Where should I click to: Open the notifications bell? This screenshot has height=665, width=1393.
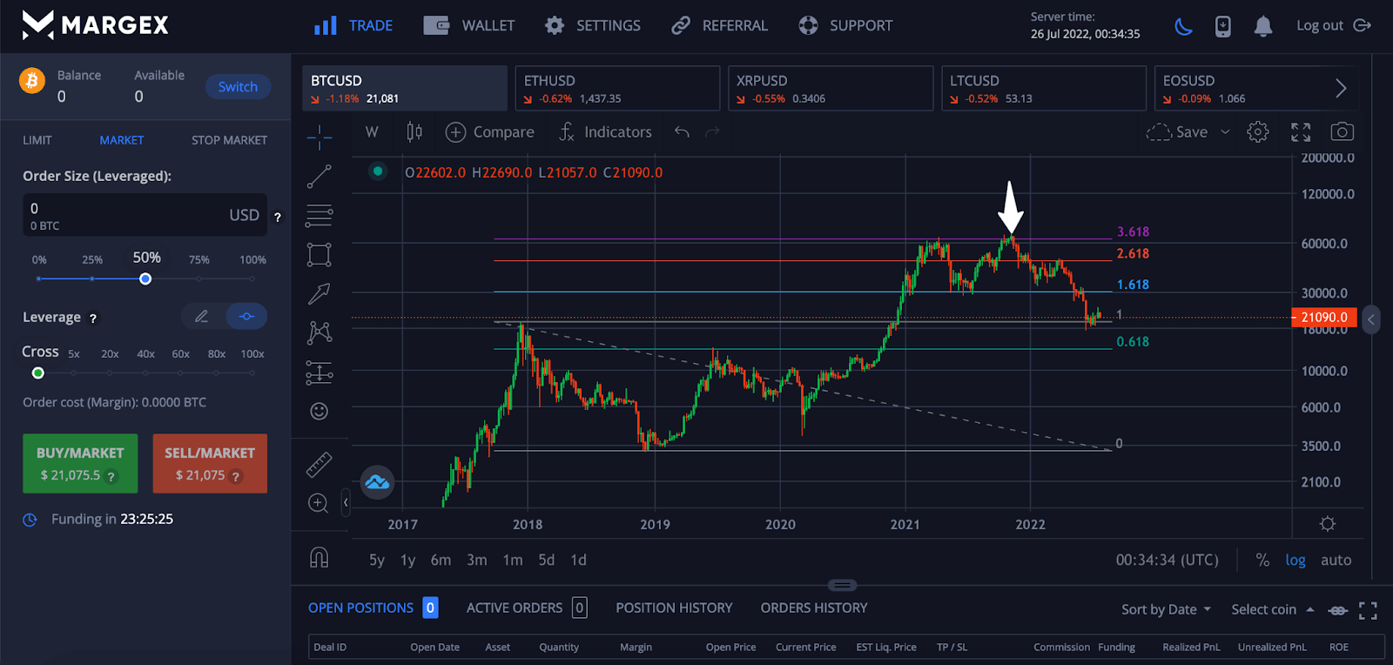point(1262,26)
